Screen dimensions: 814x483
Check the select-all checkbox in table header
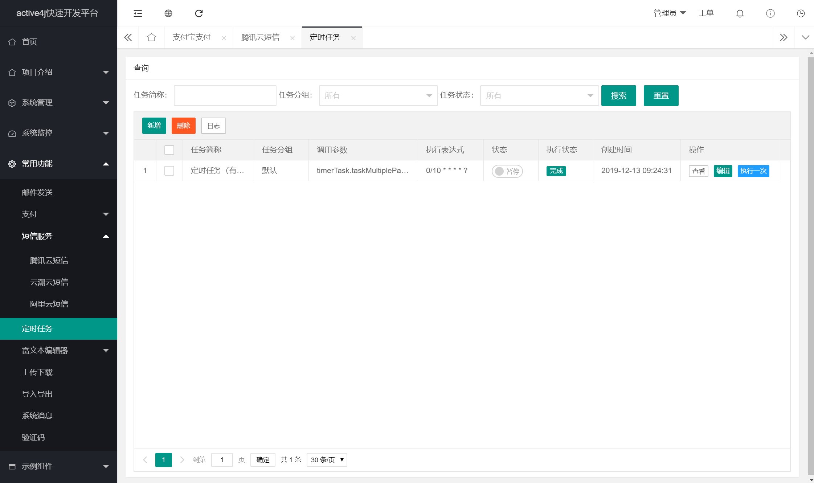coord(169,150)
